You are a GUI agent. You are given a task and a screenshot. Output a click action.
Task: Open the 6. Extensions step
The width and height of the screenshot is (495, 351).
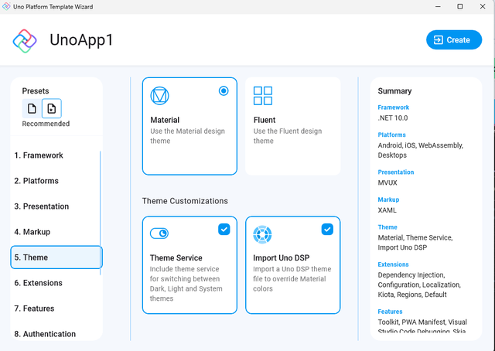coord(39,283)
